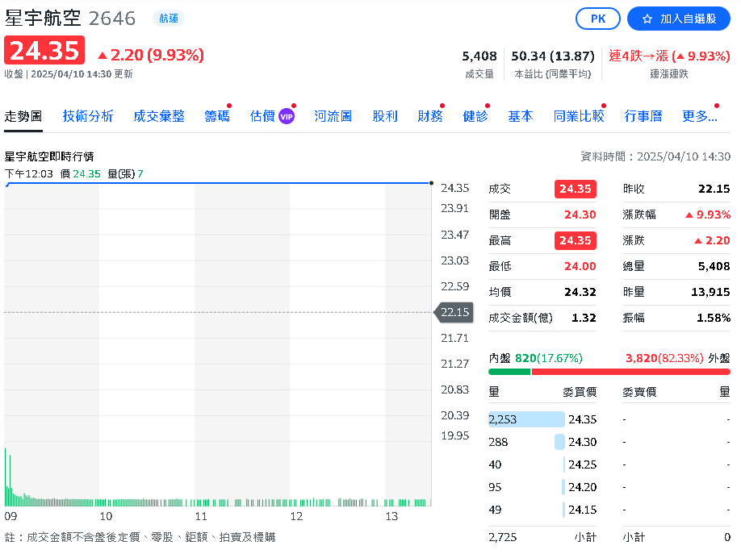Open the 基本 tab
This screenshot has width=741, height=554.
point(521,116)
